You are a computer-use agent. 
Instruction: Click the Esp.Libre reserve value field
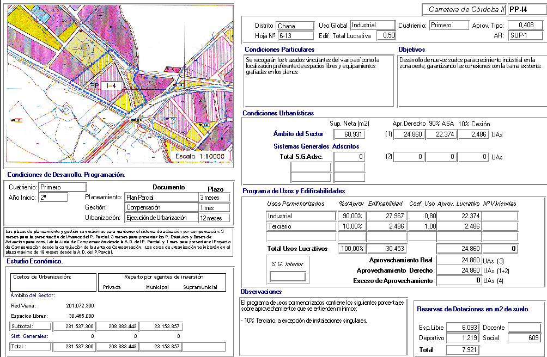462,328
